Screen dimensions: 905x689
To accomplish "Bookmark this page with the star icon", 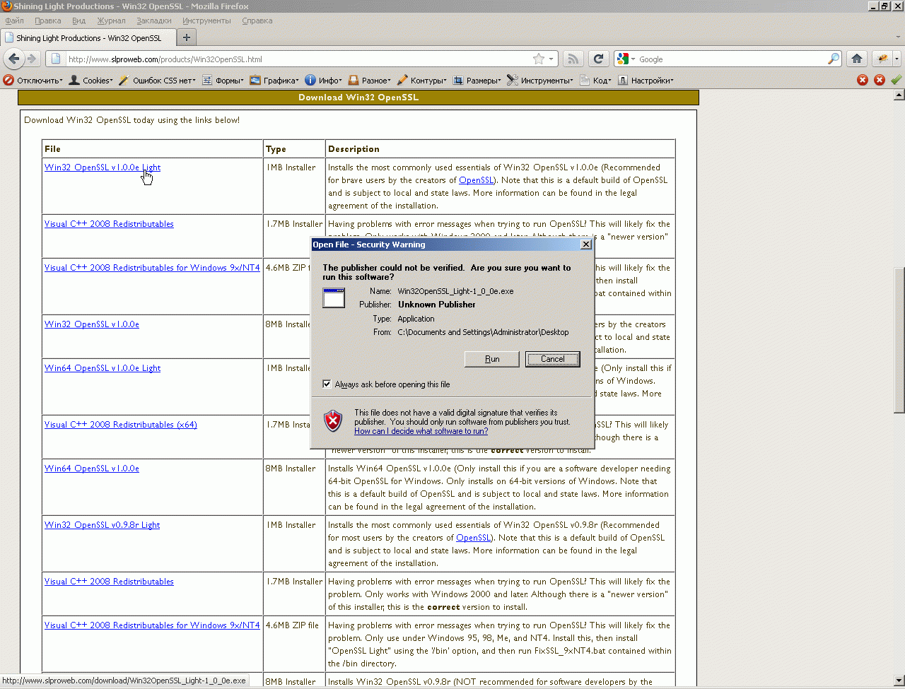I will [x=539, y=59].
